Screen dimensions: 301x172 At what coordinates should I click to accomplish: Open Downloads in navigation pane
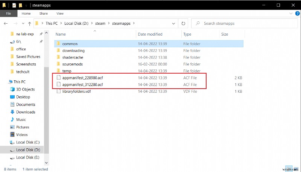click(26, 112)
